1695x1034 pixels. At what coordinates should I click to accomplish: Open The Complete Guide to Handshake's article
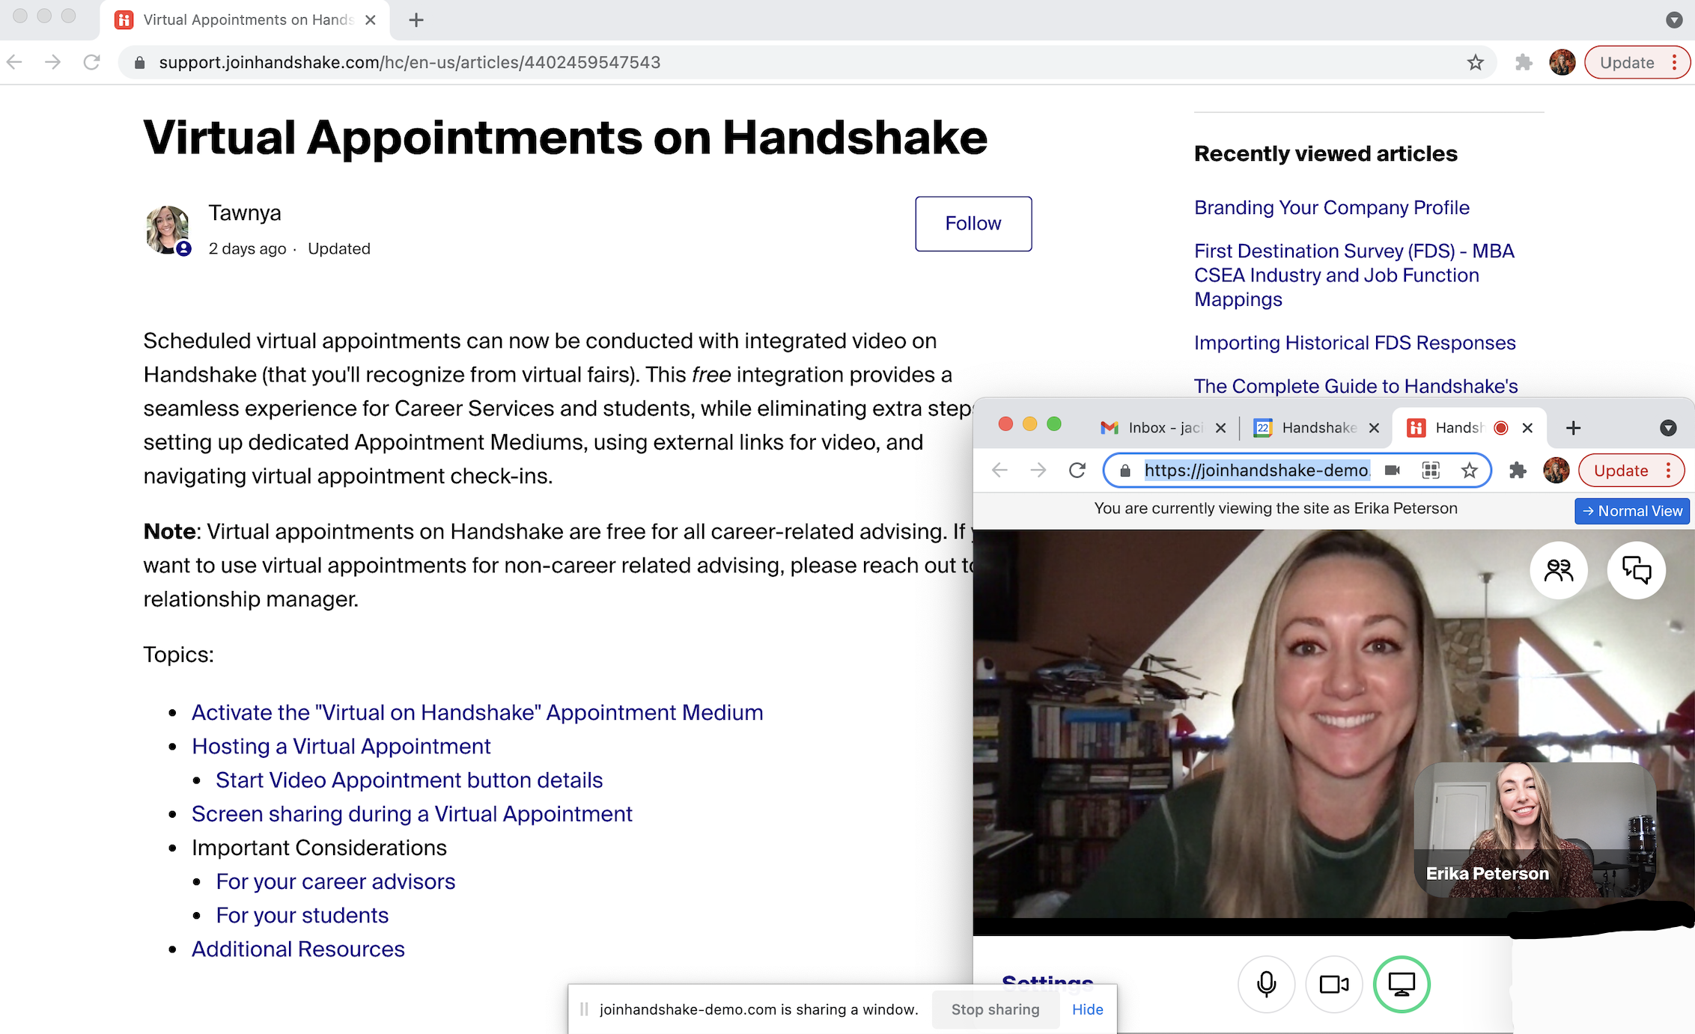(1355, 386)
